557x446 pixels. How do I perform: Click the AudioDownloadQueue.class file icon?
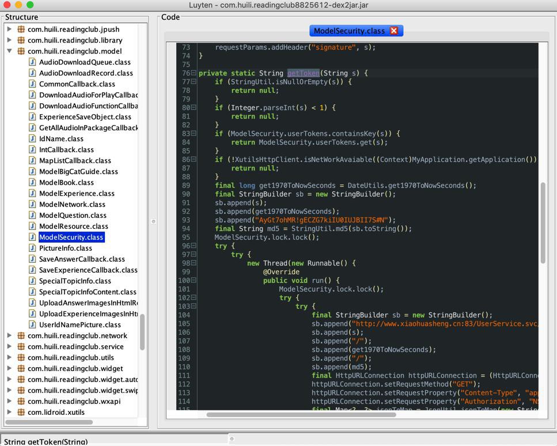[x=33, y=62]
